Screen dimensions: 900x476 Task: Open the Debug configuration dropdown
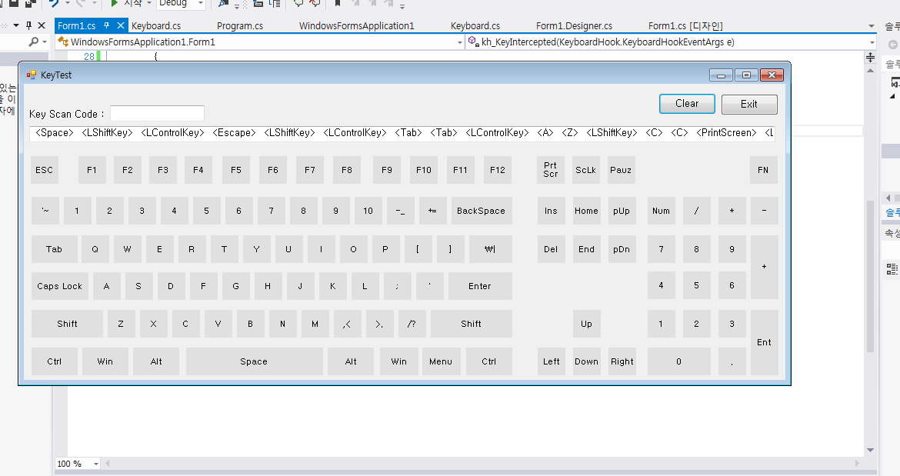coord(200,3)
